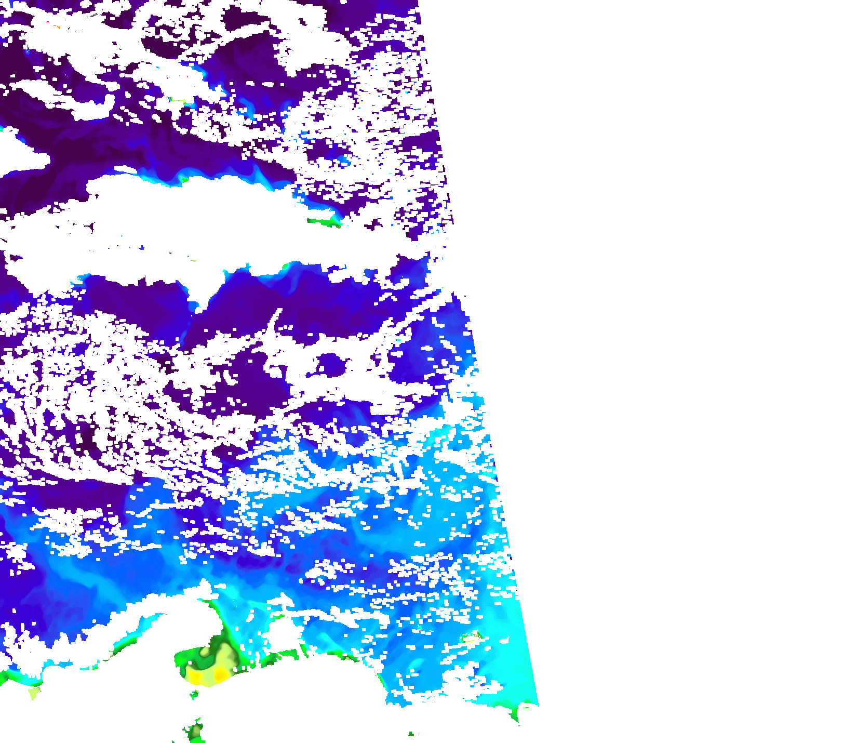The height and width of the screenshot is (743, 857).
Task: Click the right yellow hotspot in the green bay
Action: [220, 674]
